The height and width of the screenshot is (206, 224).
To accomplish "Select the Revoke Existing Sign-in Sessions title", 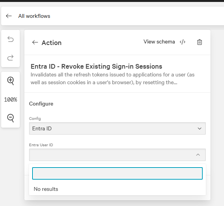I will pyautogui.click(x=96, y=66).
